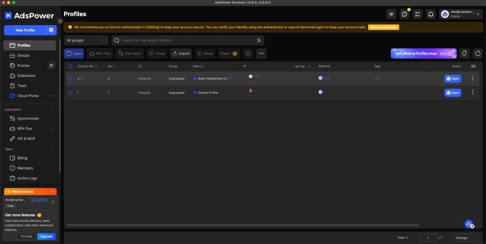Open search filter settings icon

pyautogui.click(x=259, y=40)
